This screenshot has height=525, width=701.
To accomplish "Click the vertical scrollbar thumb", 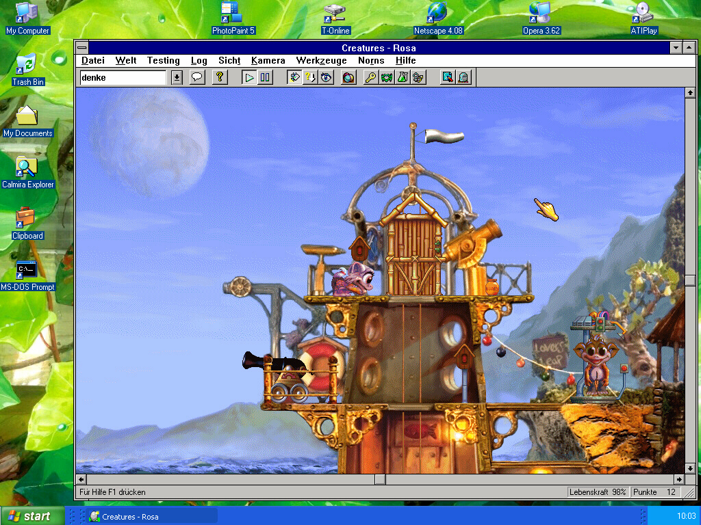I will (x=690, y=280).
